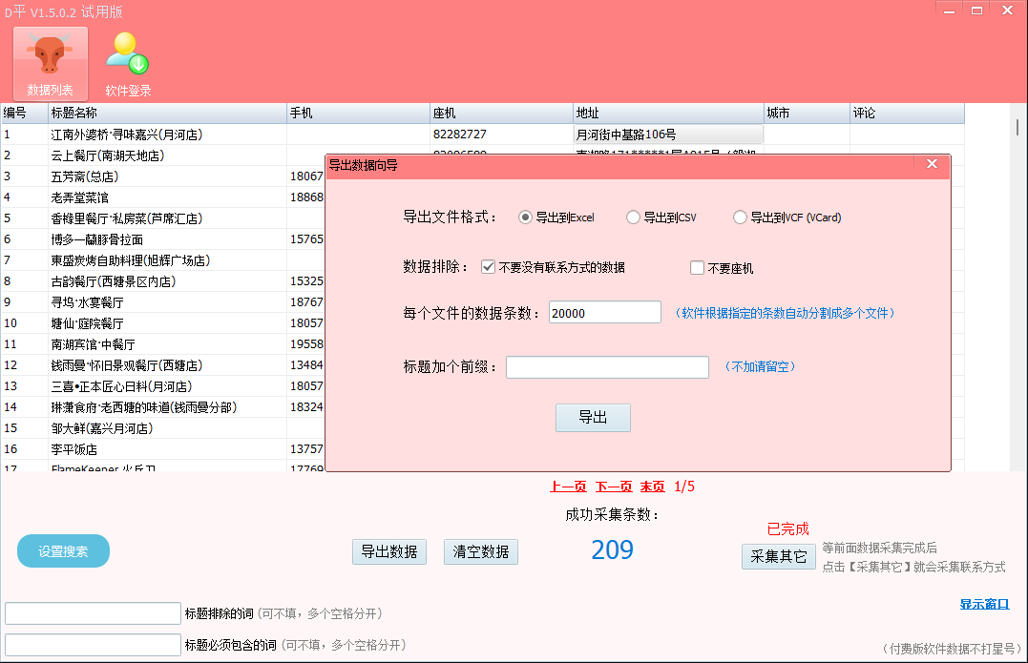This screenshot has width=1028, height=663.
Task: Click the 设置搜索 button
Action: pos(63,551)
